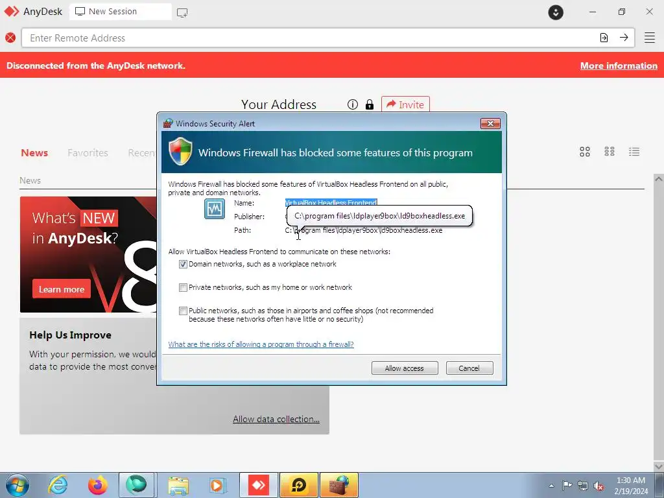Open Windows Explorer folder in taskbar
The width and height of the screenshot is (664, 498).
pos(178,485)
